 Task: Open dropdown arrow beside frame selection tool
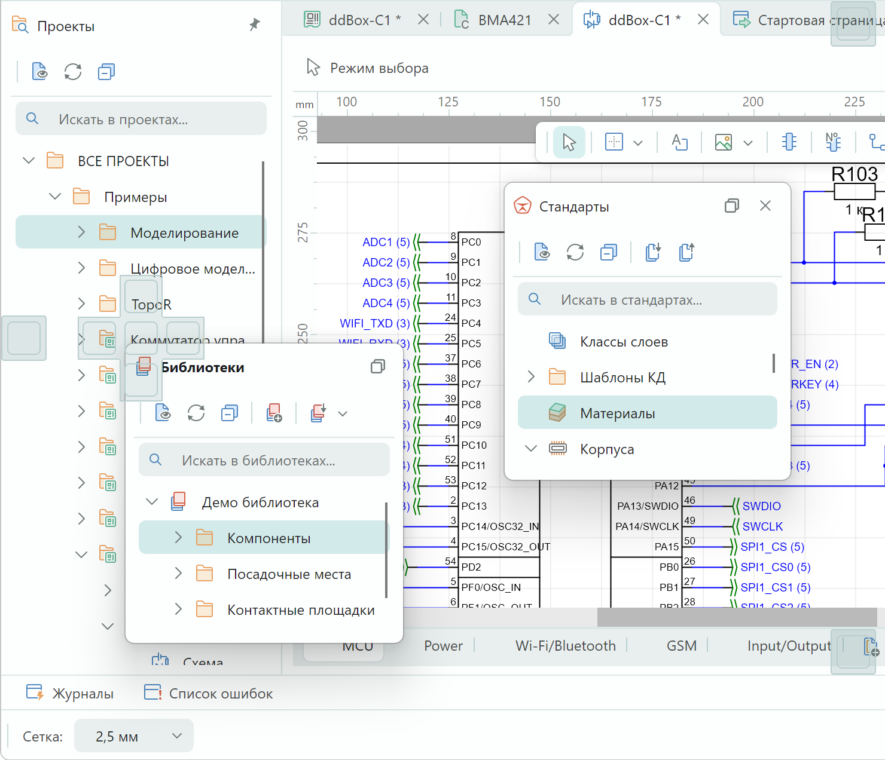[x=638, y=143]
